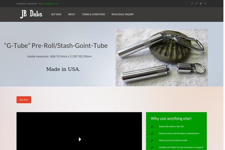Viewport: 225px width, 150px height.
Task: Click the "Questions, Comments" text
Action: 27,4
